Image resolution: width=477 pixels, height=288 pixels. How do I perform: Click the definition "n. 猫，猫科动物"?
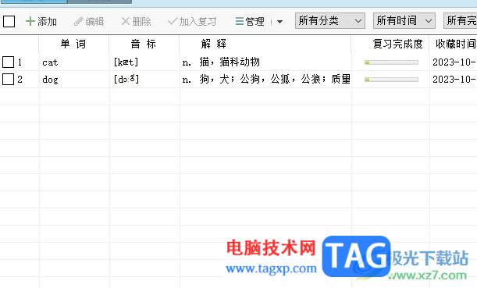point(221,62)
